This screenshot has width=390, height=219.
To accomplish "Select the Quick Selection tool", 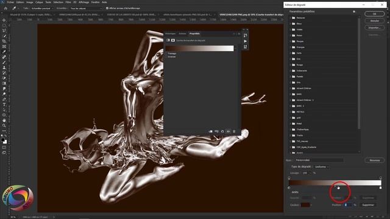I will click(4, 36).
